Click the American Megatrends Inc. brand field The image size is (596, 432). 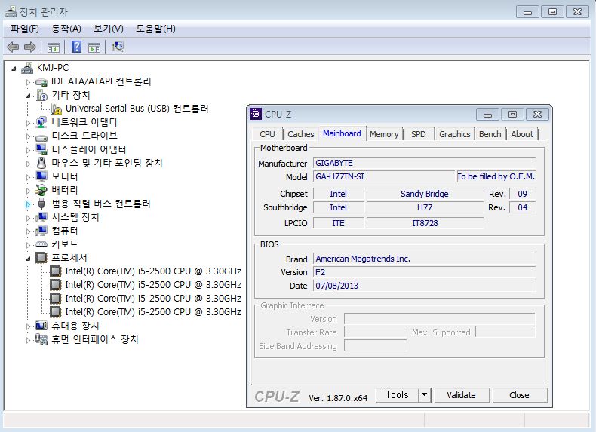pos(424,259)
